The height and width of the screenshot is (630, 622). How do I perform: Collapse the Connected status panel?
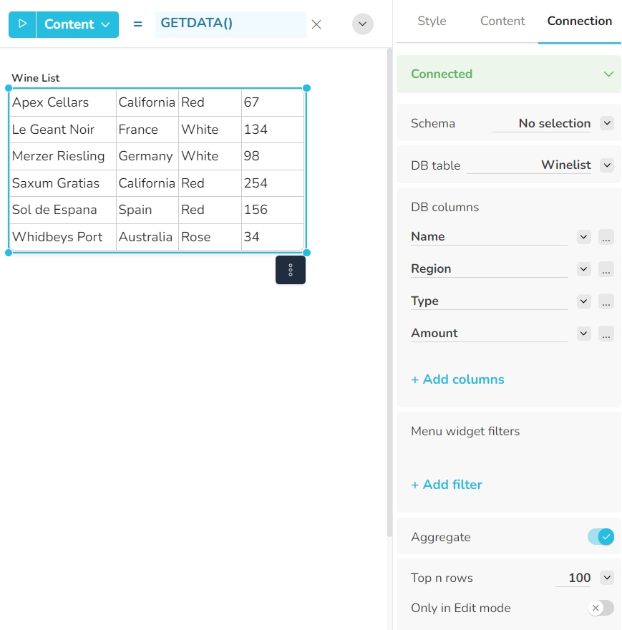click(x=608, y=74)
